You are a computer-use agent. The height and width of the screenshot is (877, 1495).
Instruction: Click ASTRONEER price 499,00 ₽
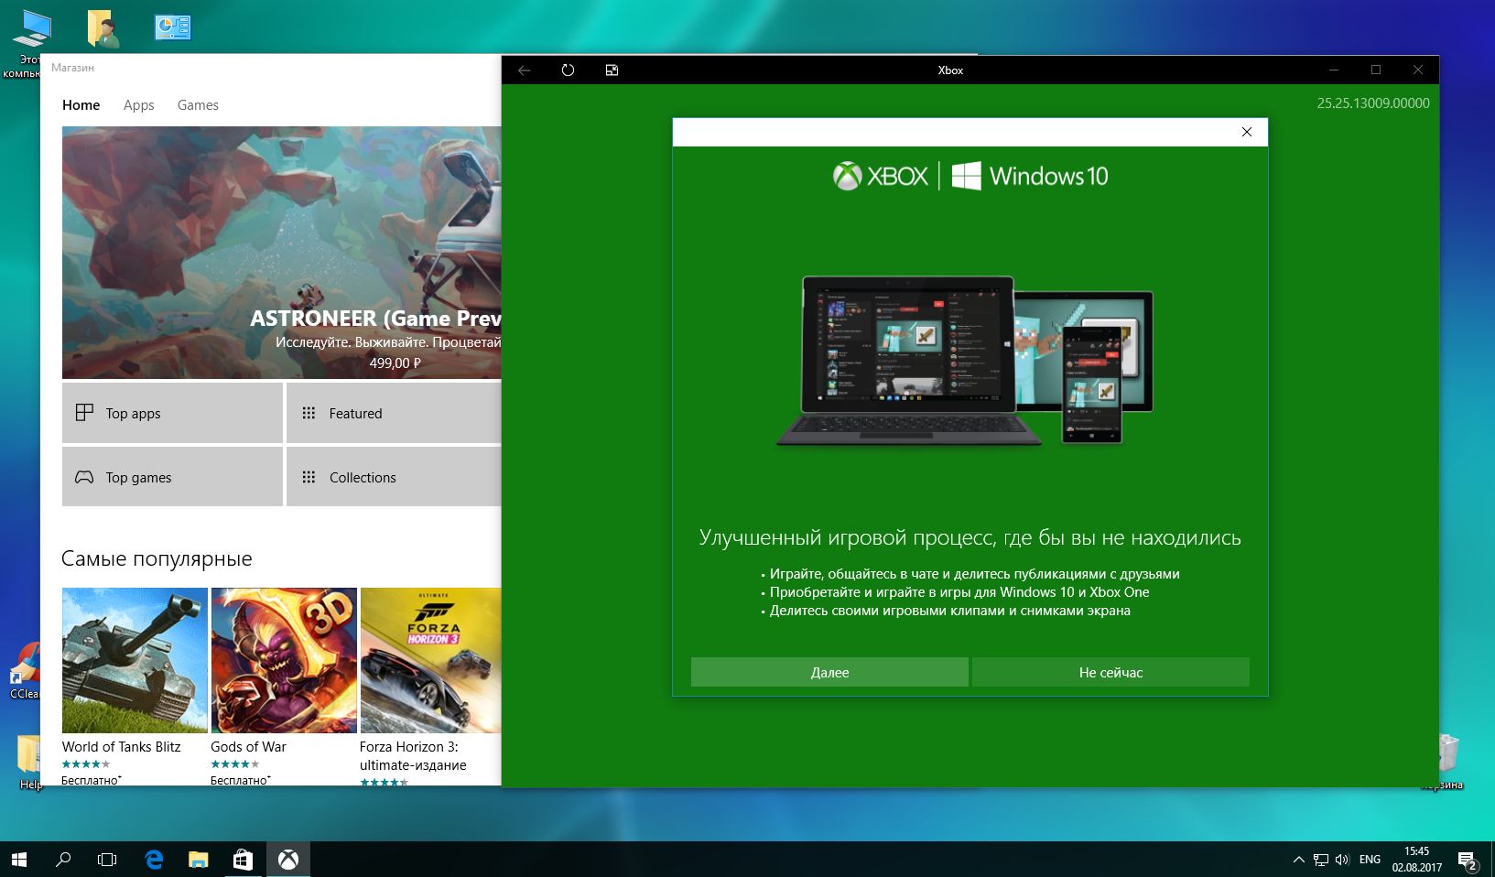tap(395, 363)
